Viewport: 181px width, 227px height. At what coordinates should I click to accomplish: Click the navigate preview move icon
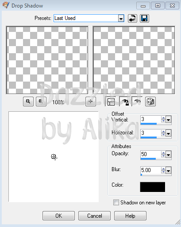[x=91, y=102]
